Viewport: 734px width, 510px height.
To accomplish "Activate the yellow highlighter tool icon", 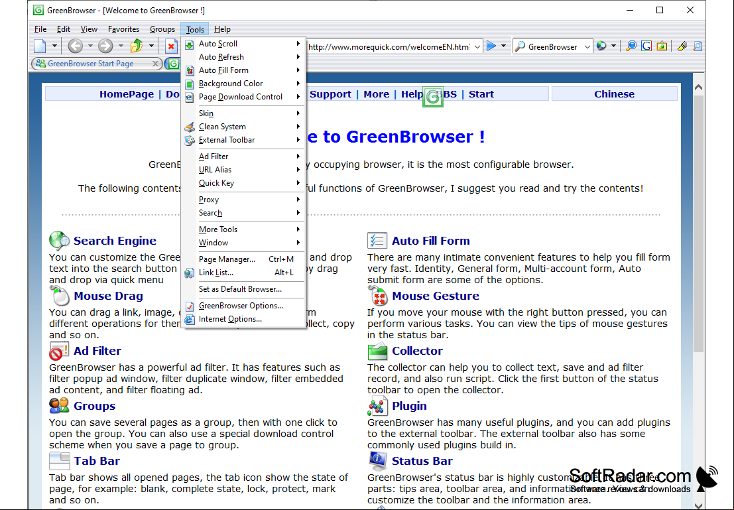I will (682, 46).
